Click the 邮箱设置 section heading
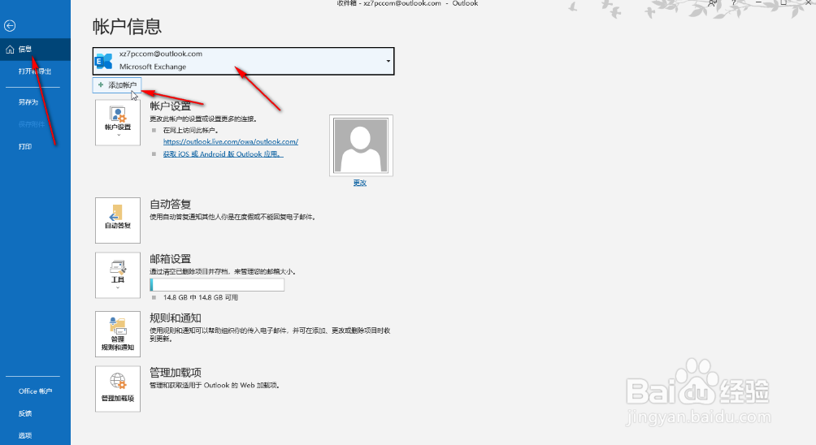Viewport: 816px width, 445px height. (x=170, y=259)
